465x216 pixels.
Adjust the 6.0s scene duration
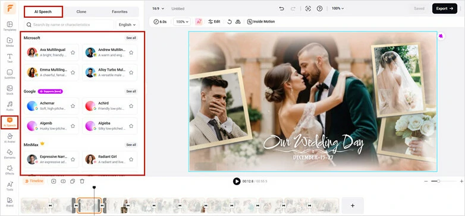(160, 21)
